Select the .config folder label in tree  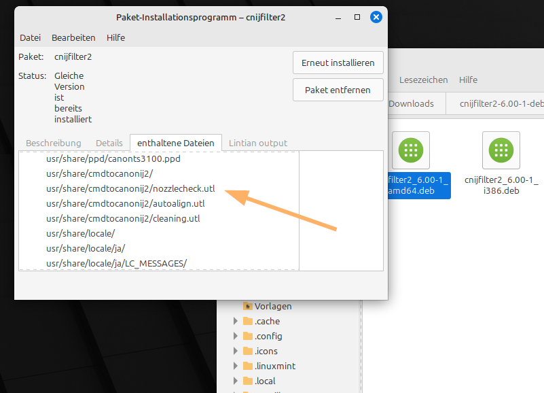[x=268, y=336]
